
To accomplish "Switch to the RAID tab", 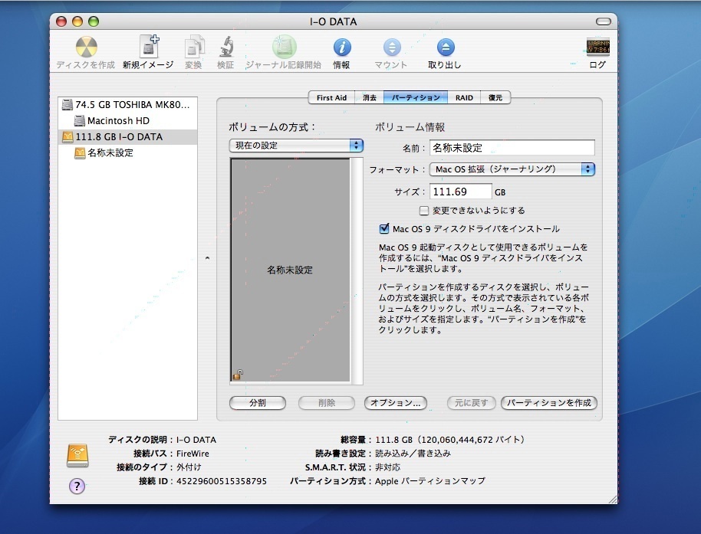I will (x=464, y=98).
